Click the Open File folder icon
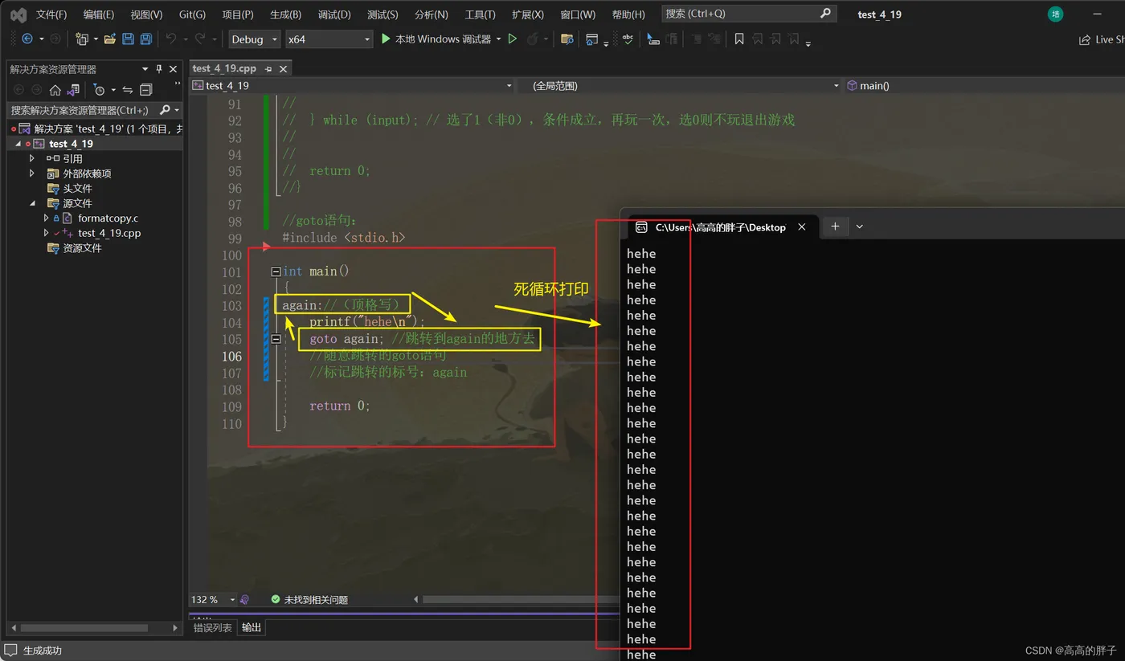This screenshot has width=1125, height=661. [x=110, y=39]
